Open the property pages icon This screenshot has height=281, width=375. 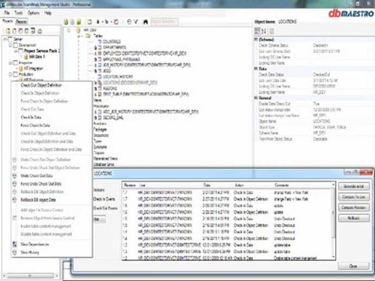click(272, 31)
